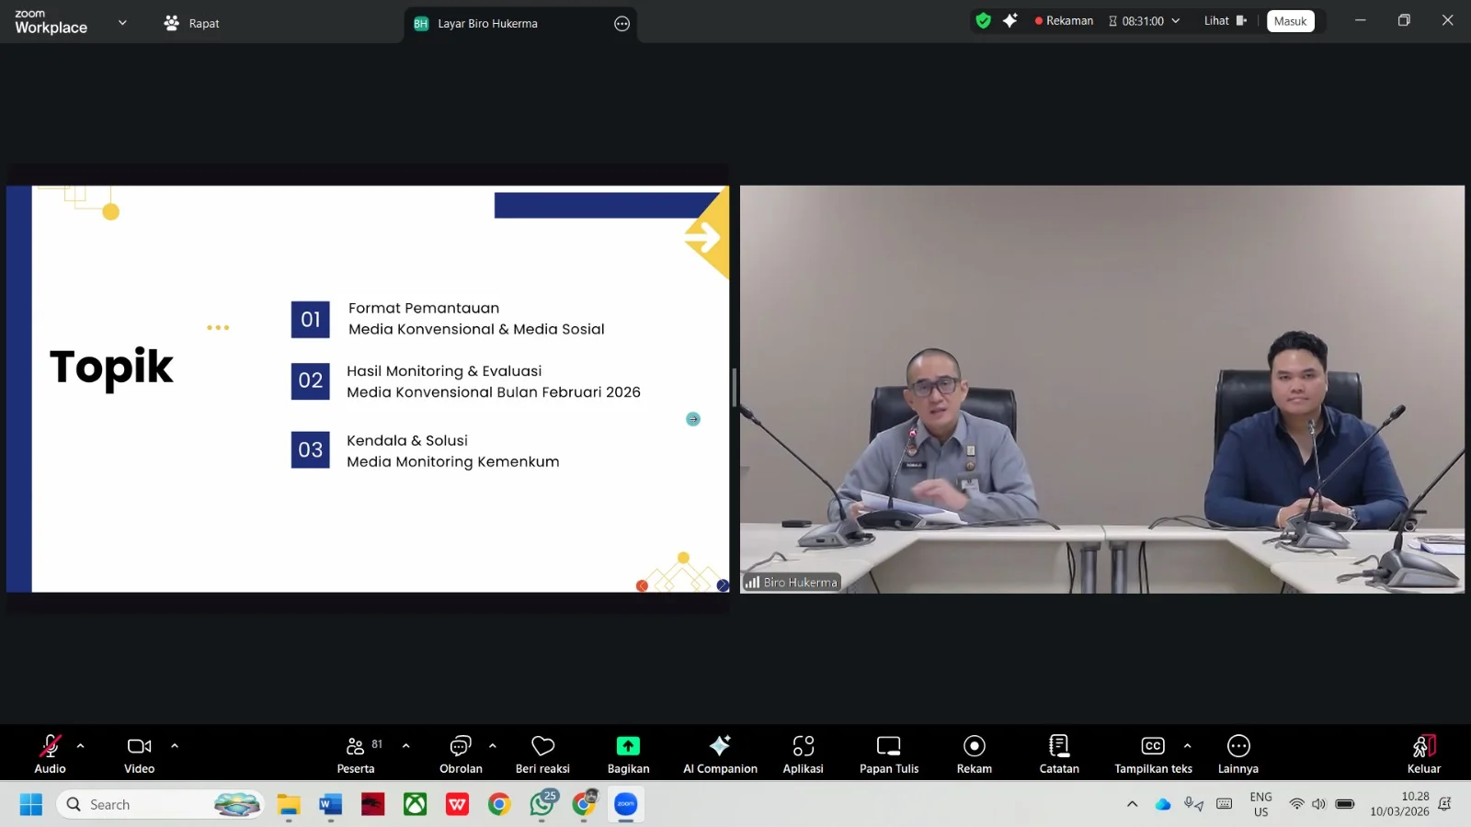Image resolution: width=1471 pixels, height=827 pixels.
Task: Open the Zoom Workplace dropdown chevron
Action: point(122,23)
